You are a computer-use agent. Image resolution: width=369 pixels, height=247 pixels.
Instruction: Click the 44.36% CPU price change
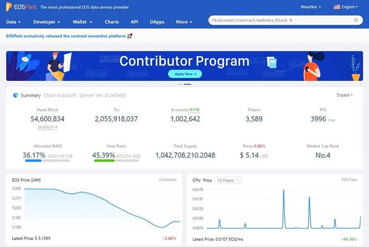(x=349, y=239)
